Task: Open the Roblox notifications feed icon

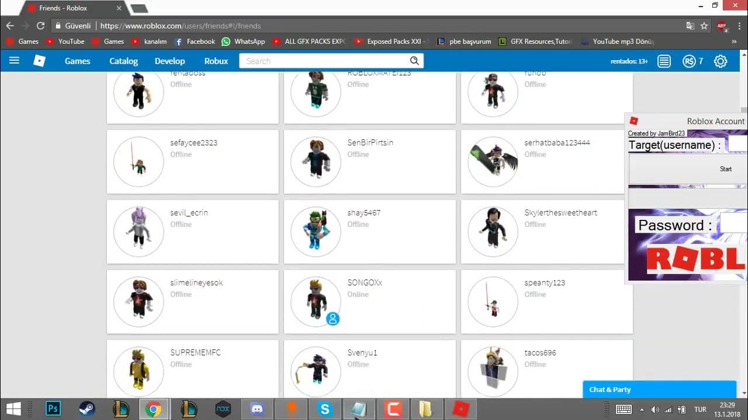Action: coord(664,61)
